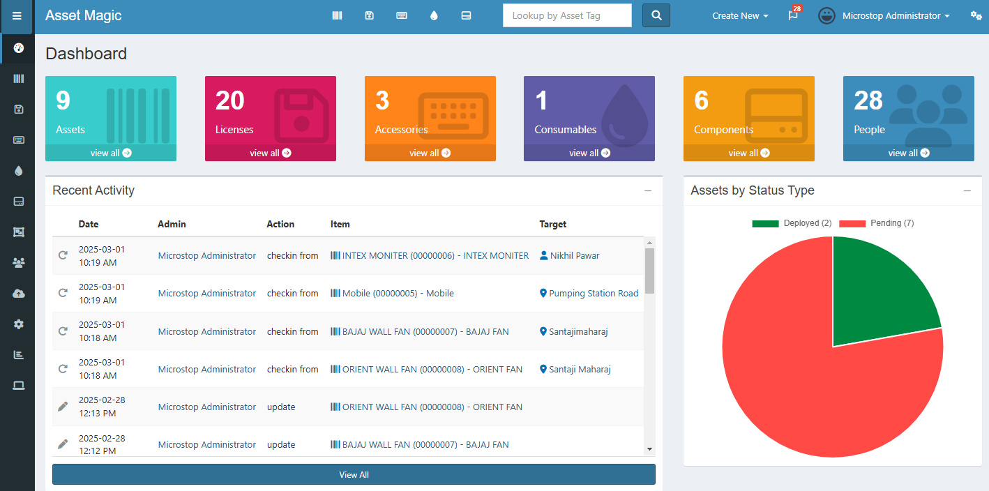Open Consumables droplet icon in sidebar
Screen dimensions: 989x491
(19, 171)
